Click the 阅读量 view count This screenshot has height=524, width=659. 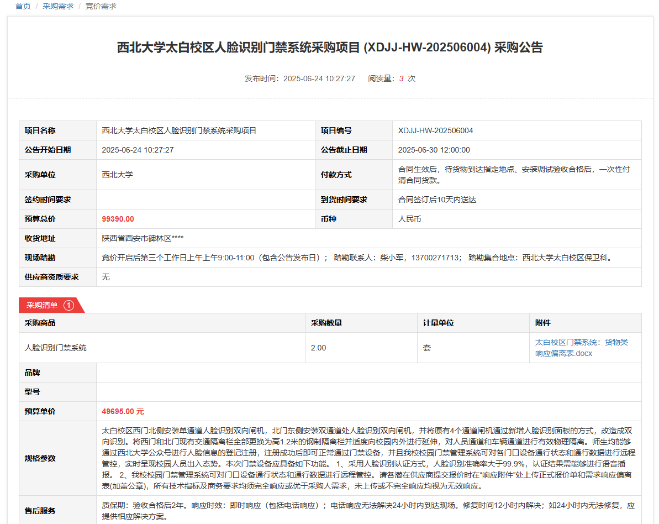click(x=391, y=78)
